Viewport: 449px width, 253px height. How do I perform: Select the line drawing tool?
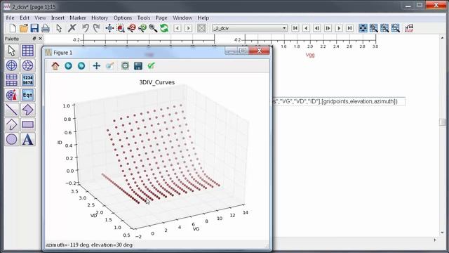tap(11, 110)
